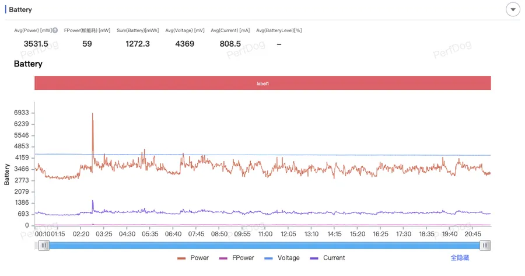Click the help icon beside Avg(Power)
This screenshot has height=276, width=525.
coord(55,30)
